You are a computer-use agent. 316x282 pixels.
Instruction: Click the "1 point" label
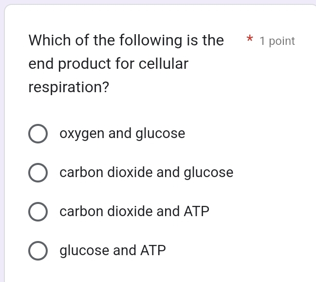tap(277, 41)
